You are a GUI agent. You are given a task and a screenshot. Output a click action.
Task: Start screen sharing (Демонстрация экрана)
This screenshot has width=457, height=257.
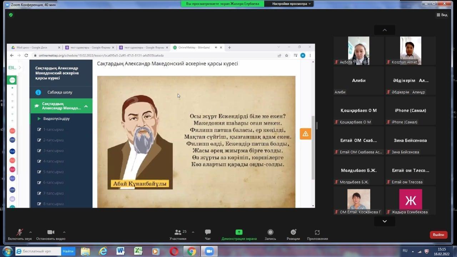pyautogui.click(x=239, y=235)
